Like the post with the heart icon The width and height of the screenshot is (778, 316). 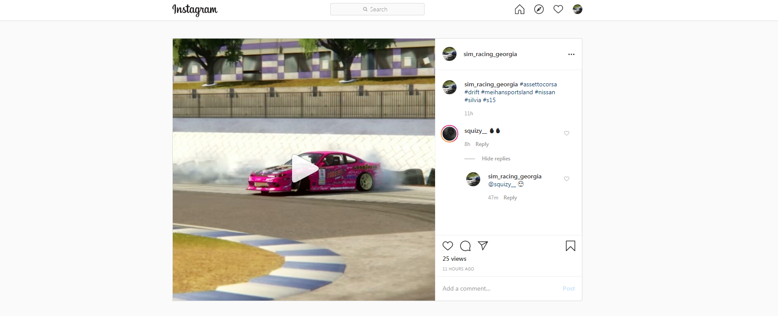click(x=448, y=246)
